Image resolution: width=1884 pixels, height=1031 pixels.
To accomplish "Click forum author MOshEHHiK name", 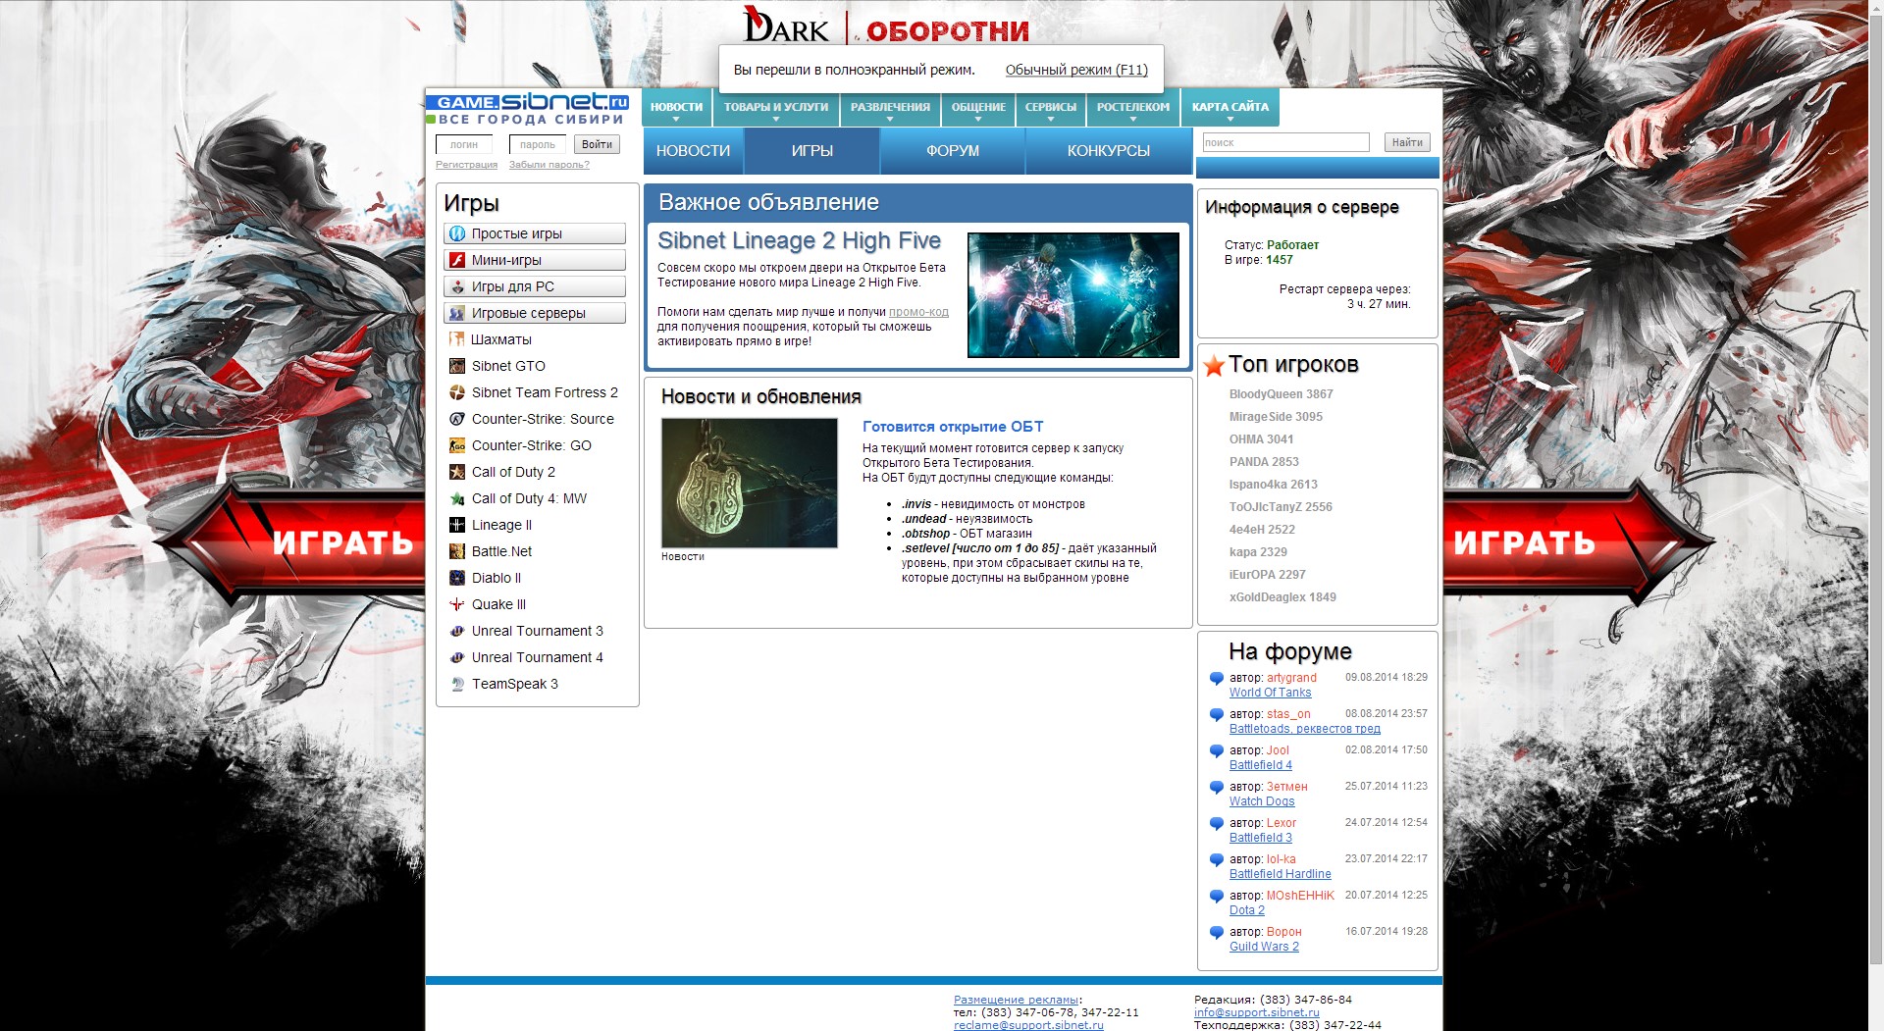I will point(1300,896).
